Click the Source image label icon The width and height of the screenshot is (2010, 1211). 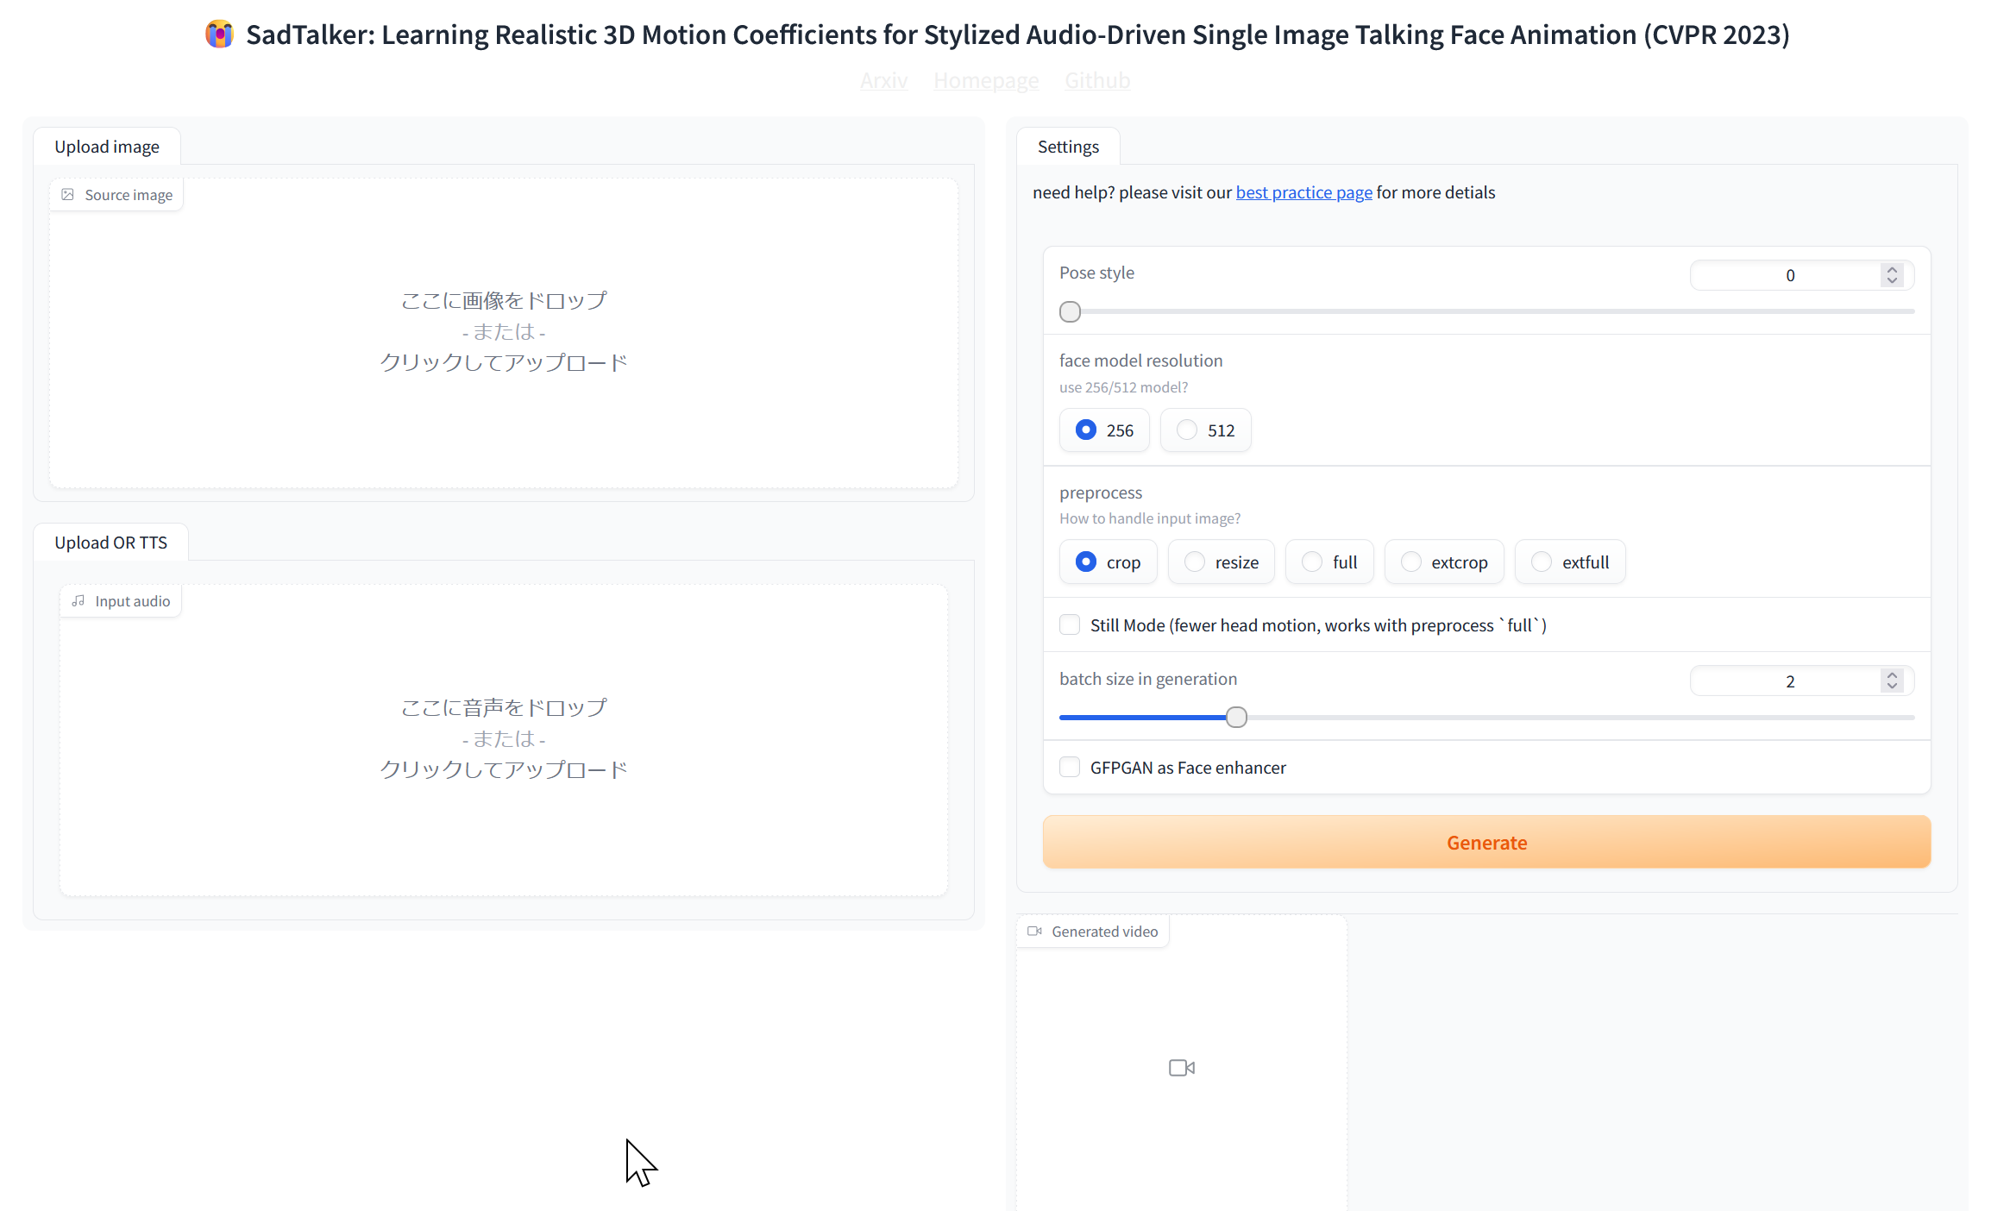pos(67,195)
